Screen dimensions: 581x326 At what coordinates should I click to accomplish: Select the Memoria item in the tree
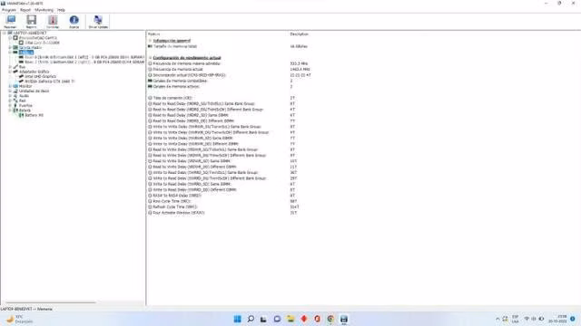[x=26, y=53]
